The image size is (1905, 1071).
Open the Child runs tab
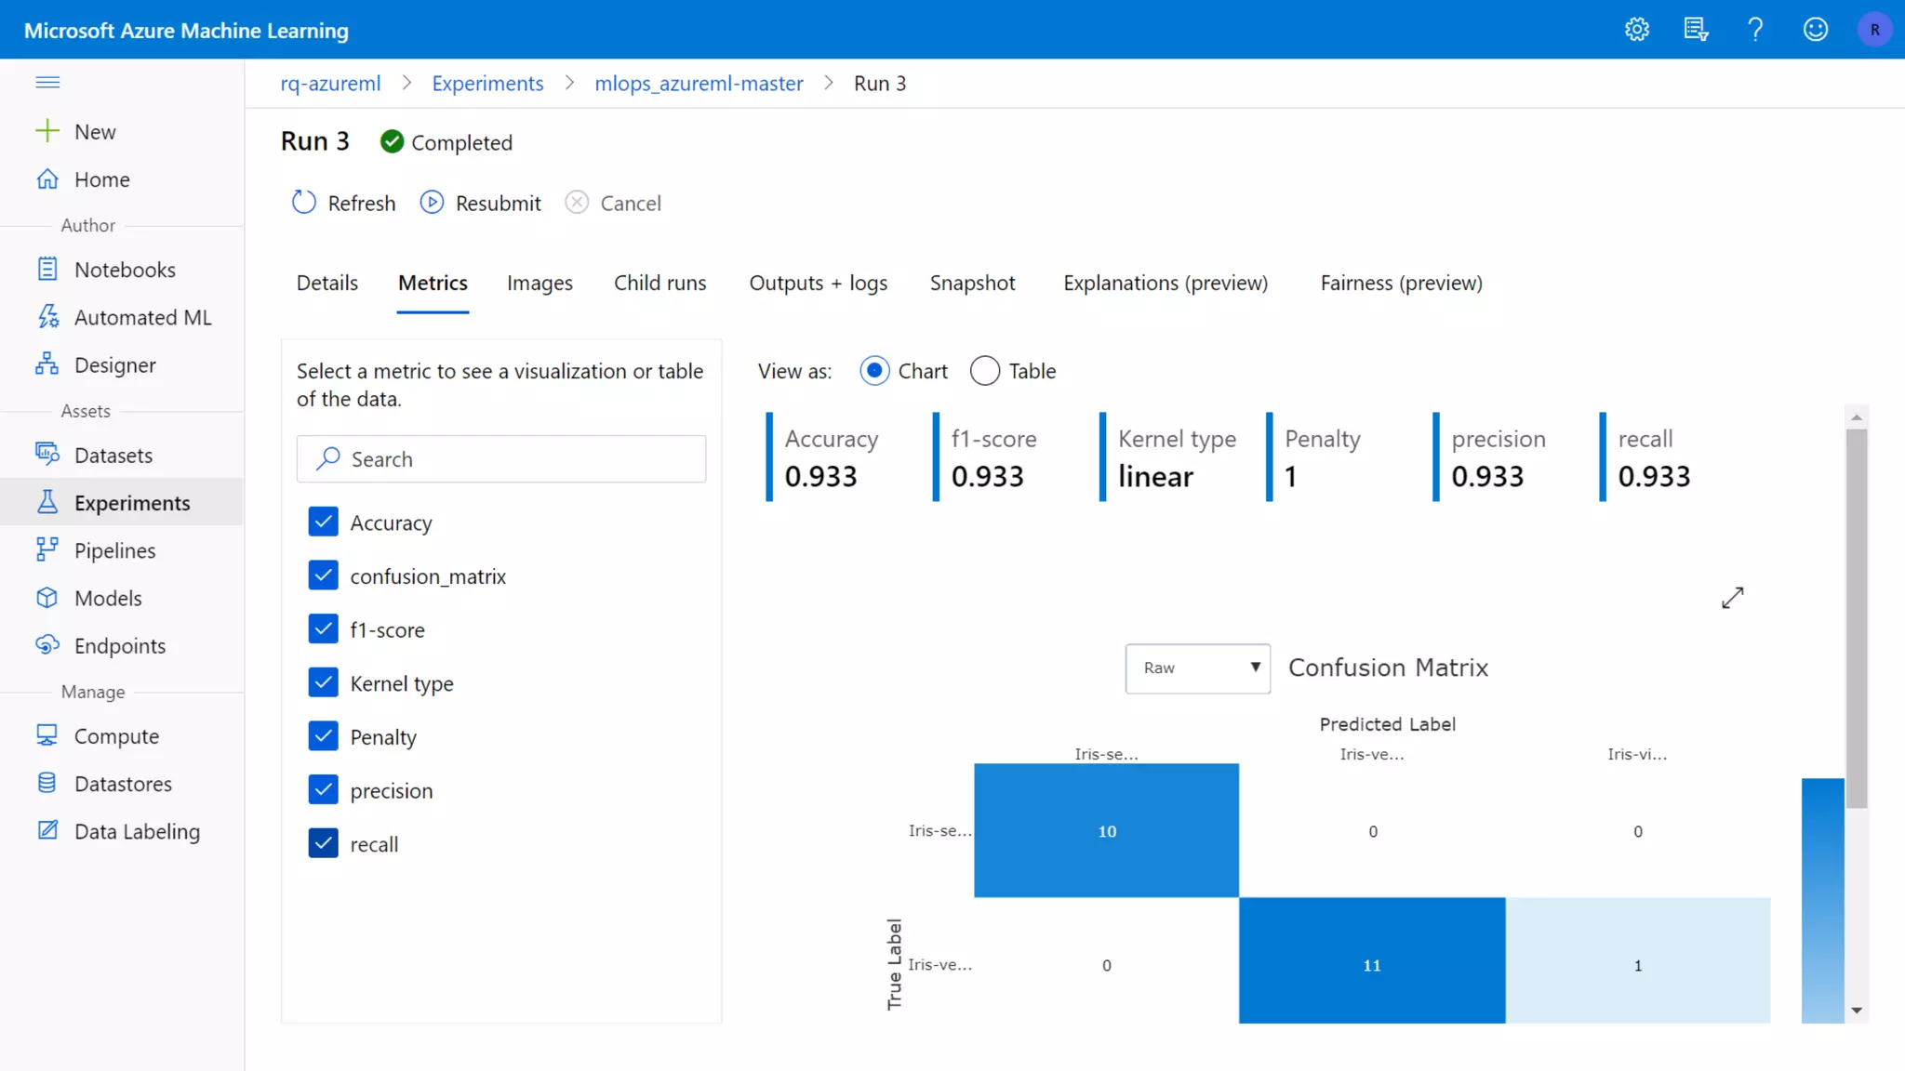pos(659,284)
